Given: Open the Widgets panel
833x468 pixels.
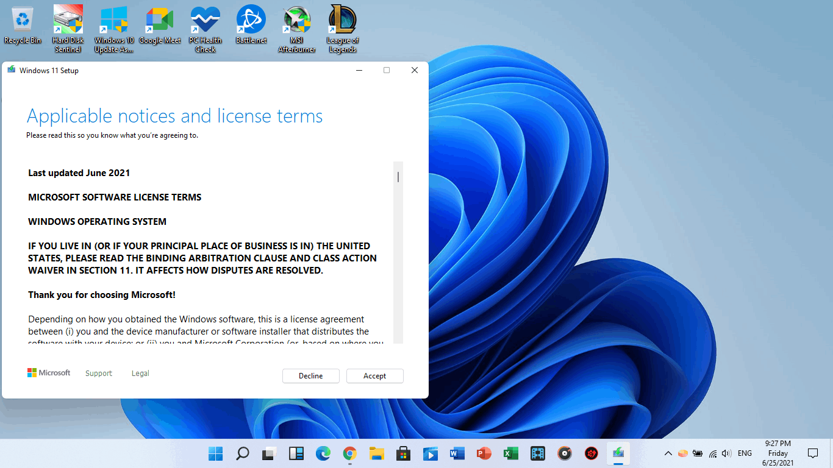Looking at the screenshot, I should 296,453.
